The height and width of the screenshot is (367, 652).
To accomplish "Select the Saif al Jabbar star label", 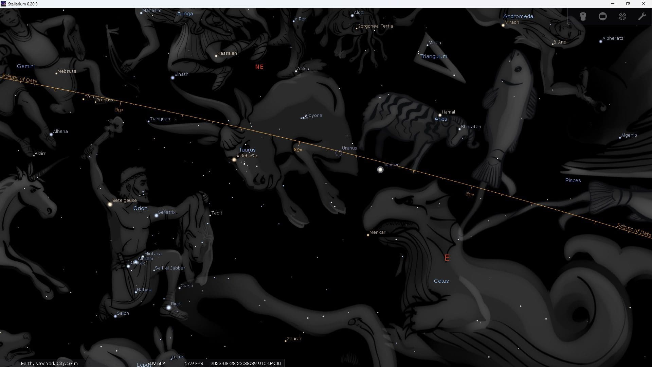I will 170,268.
